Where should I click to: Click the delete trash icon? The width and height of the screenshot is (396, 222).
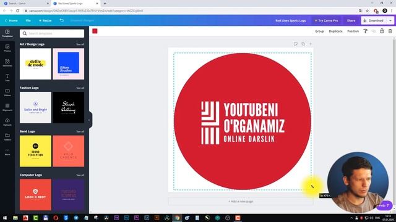390,31
